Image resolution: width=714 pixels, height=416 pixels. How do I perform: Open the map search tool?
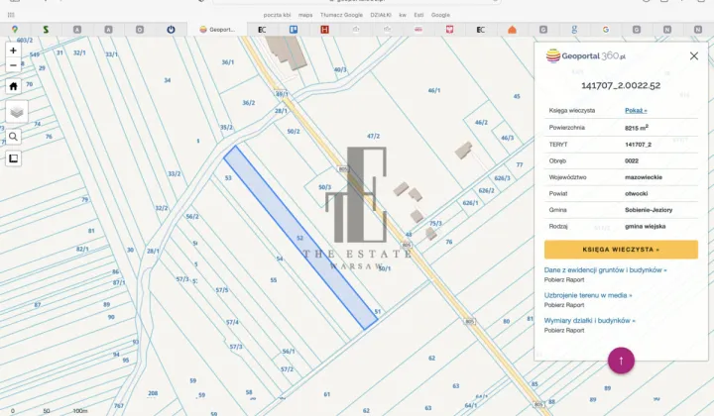pos(14,137)
